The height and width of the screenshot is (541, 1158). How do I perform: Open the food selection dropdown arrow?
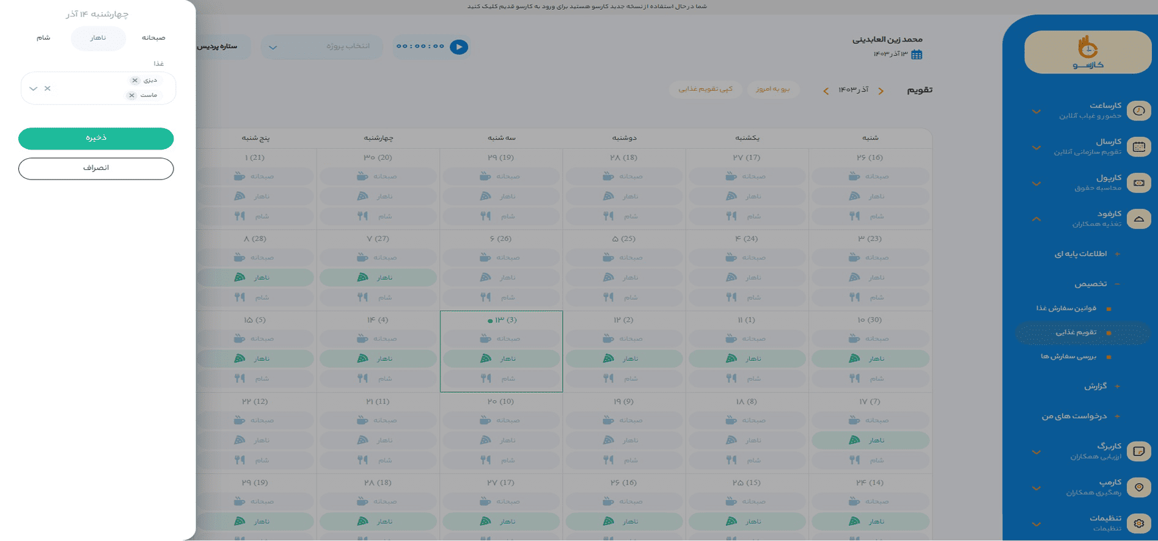click(x=34, y=89)
